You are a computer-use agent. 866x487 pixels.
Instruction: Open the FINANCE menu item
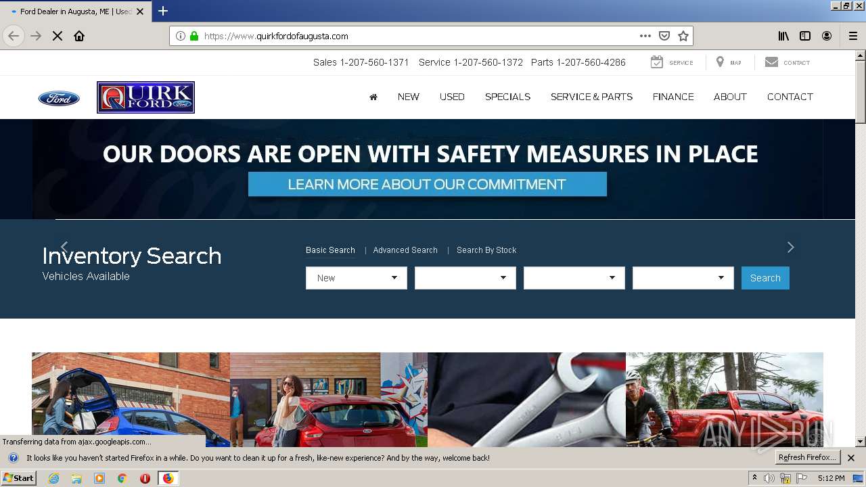(673, 97)
